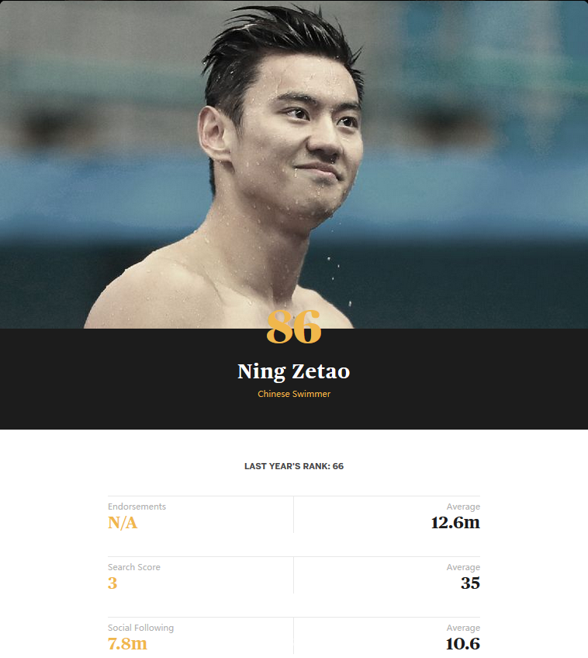Click the search score value 3
This screenshot has width=588, height=658.
pyautogui.click(x=112, y=583)
